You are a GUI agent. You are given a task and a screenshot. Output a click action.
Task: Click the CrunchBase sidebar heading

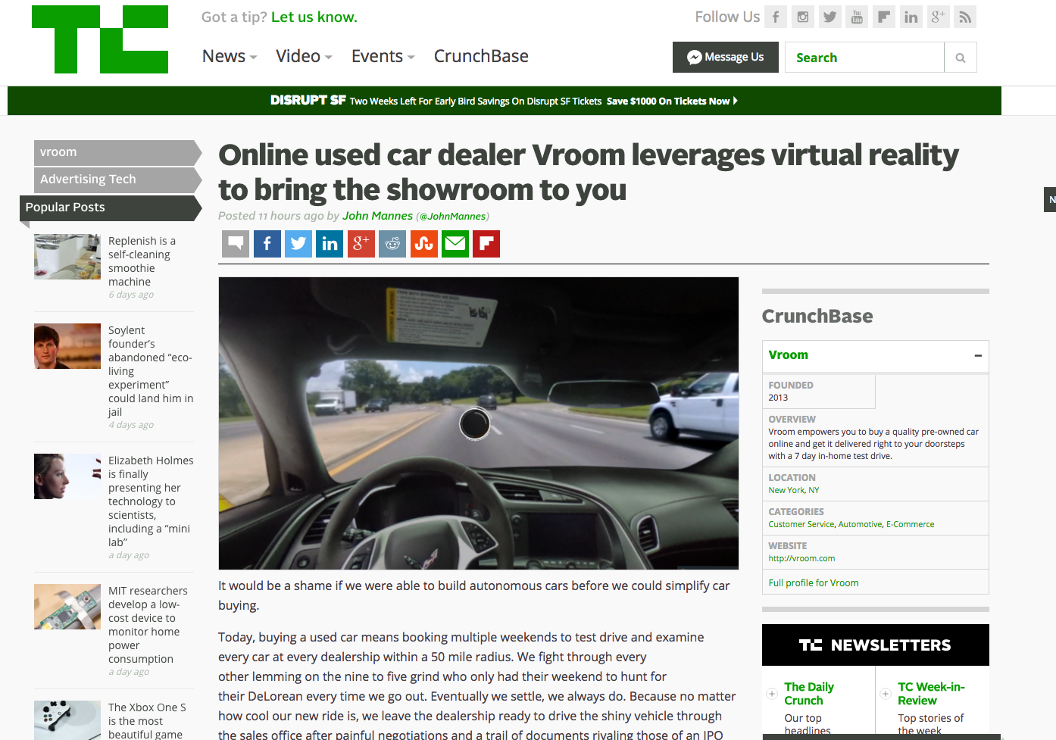click(x=817, y=317)
